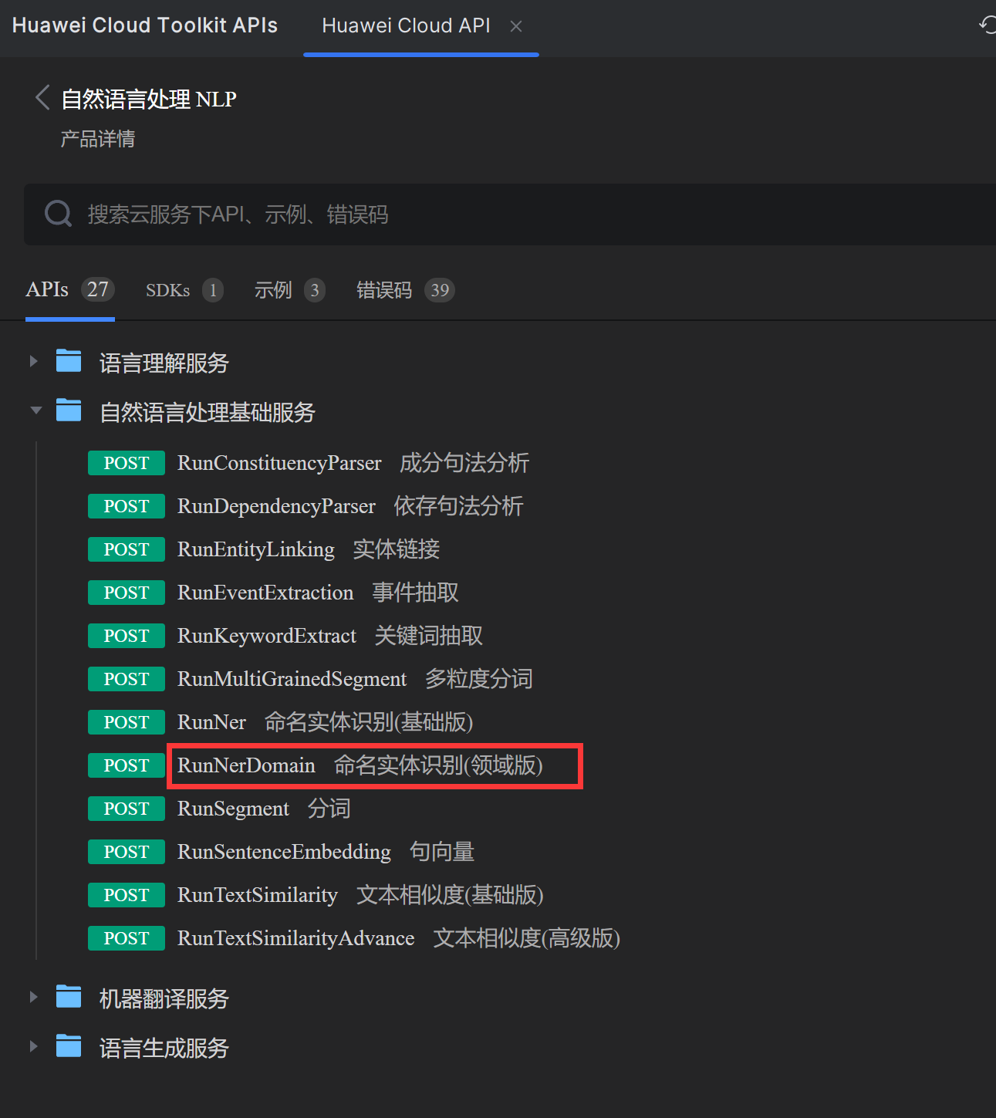
Task: Click the POST badge beside RunConstituencyParser
Action: tap(127, 463)
